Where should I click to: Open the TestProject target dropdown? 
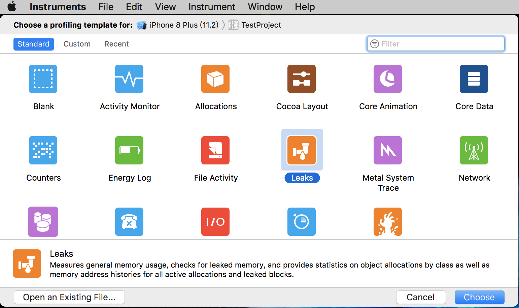point(255,25)
